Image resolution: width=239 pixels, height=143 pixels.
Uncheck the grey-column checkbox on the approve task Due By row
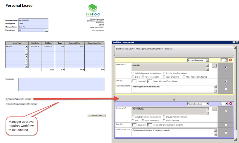click(x=226, y=81)
